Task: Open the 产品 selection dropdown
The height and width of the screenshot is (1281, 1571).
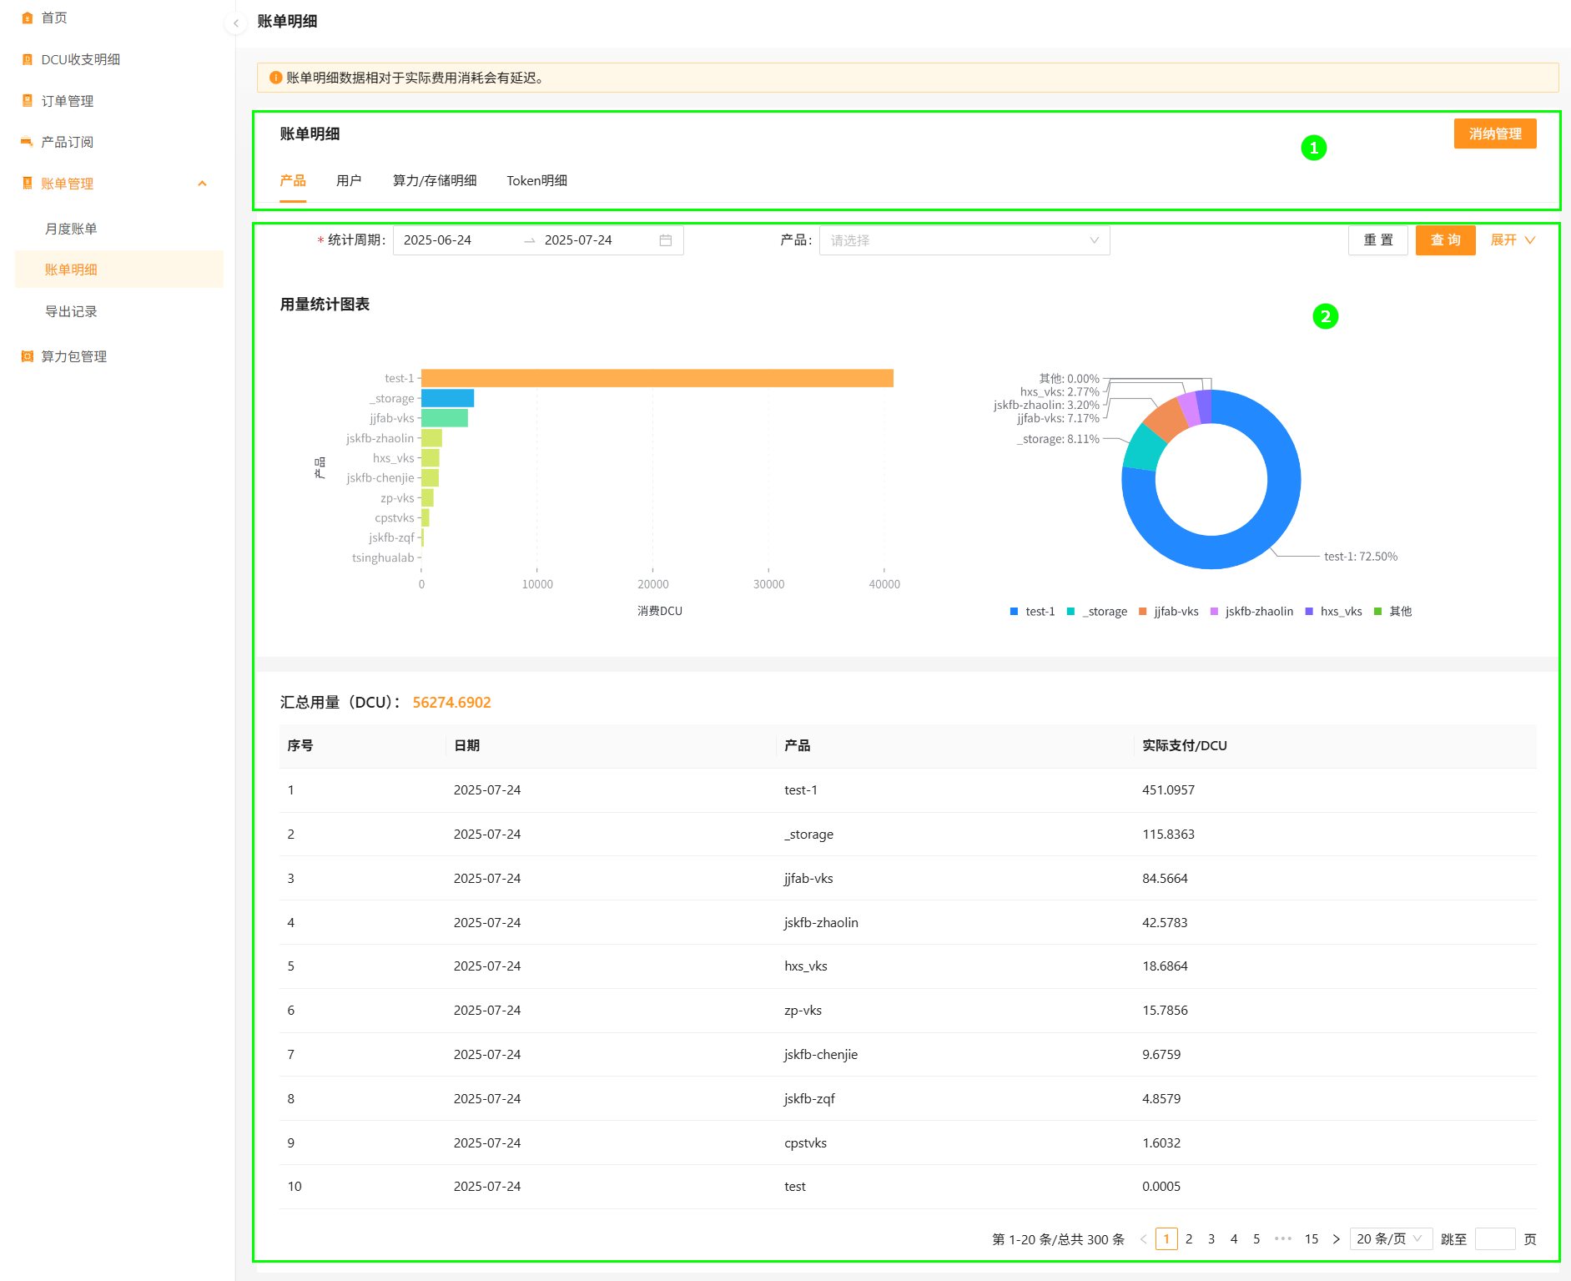Action: click(x=964, y=240)
